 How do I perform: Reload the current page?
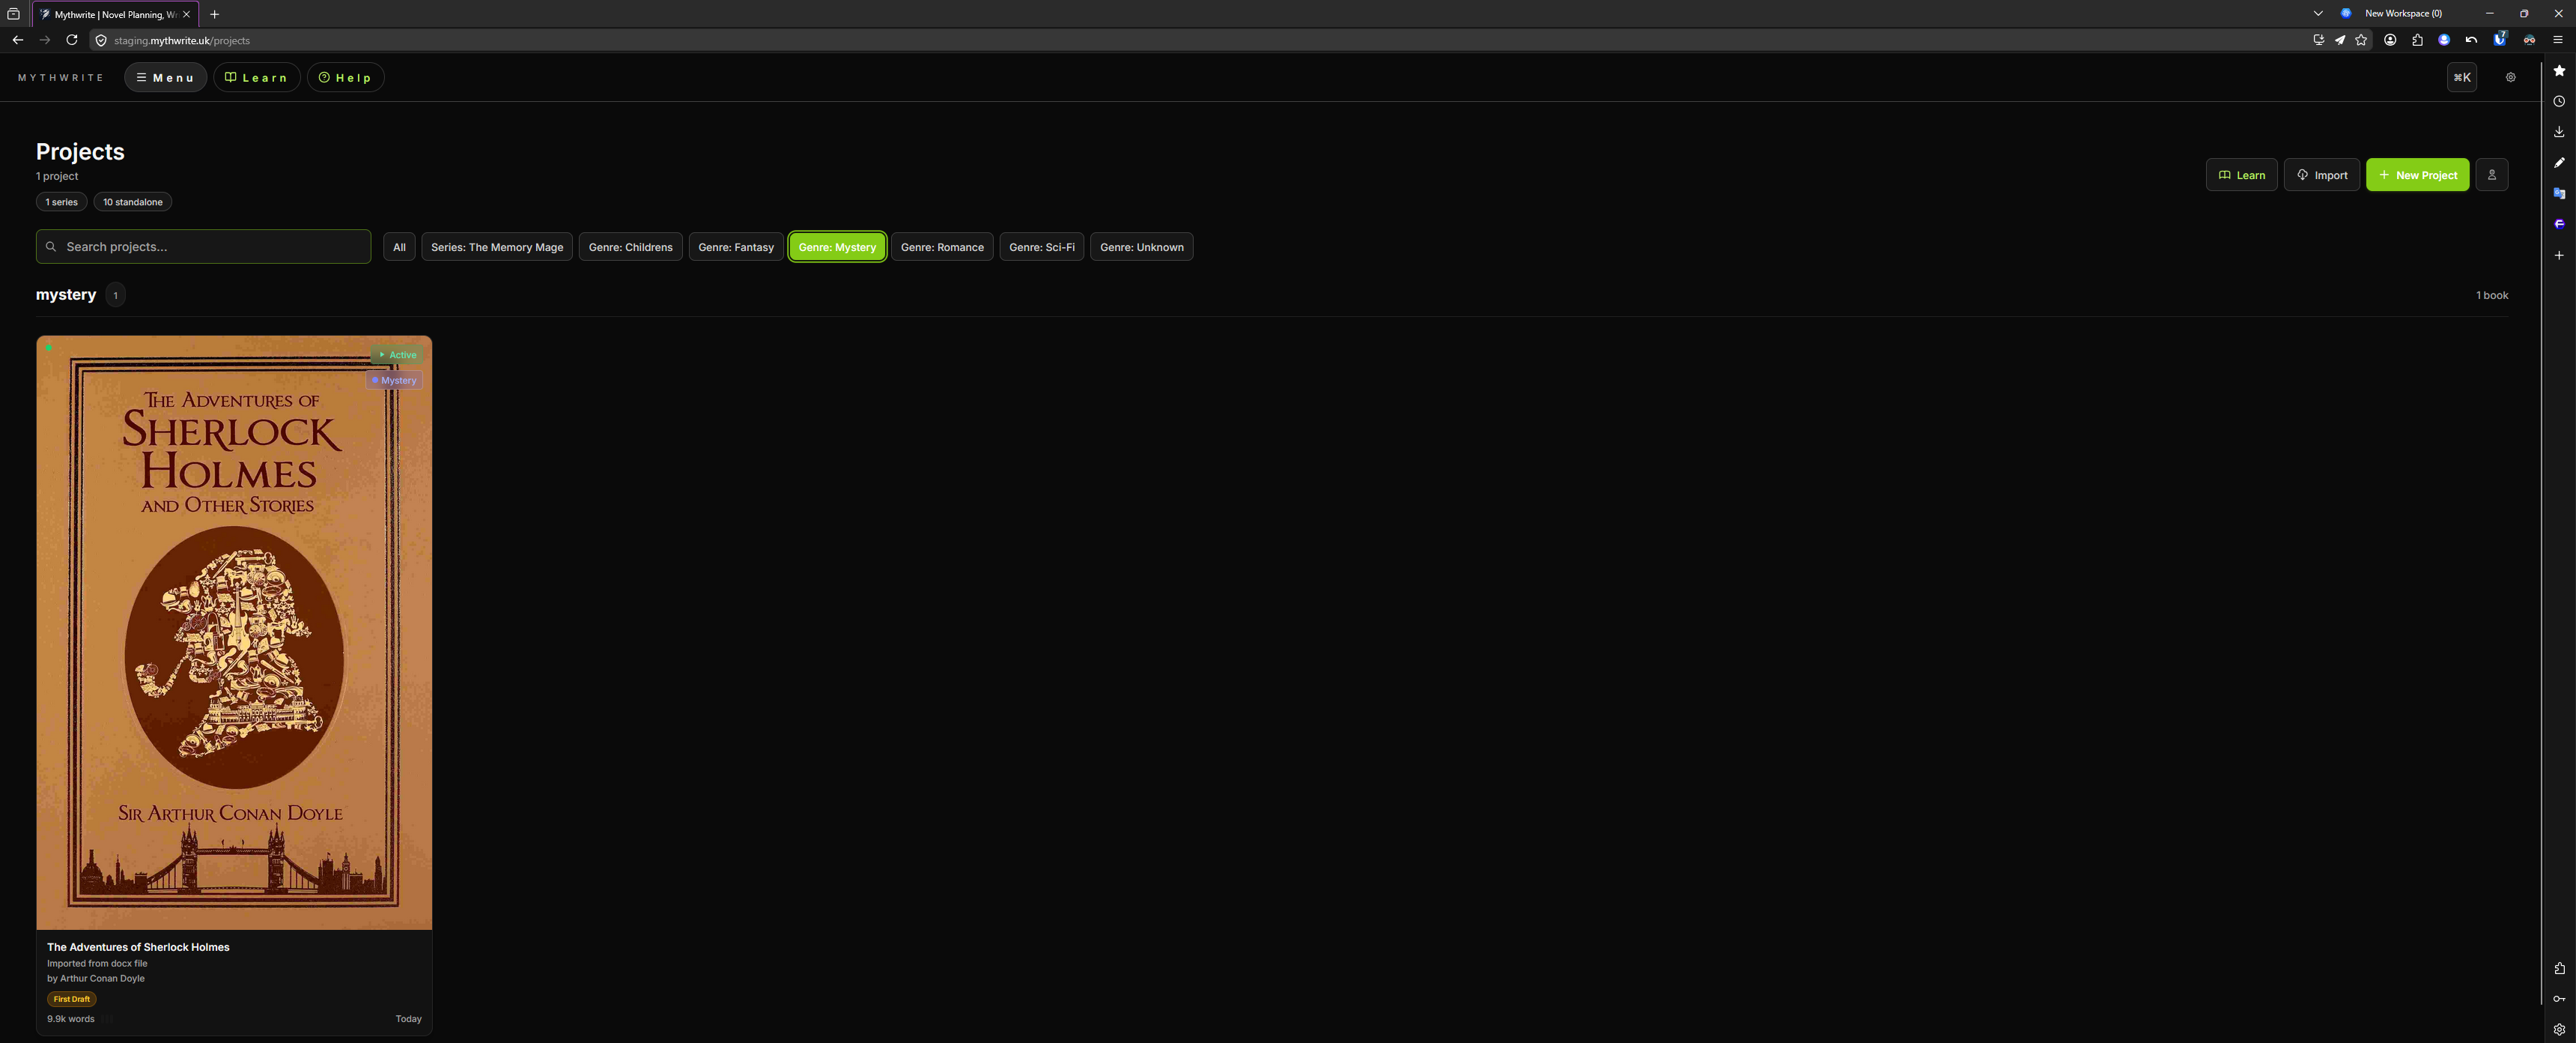[x=72, y=40]
